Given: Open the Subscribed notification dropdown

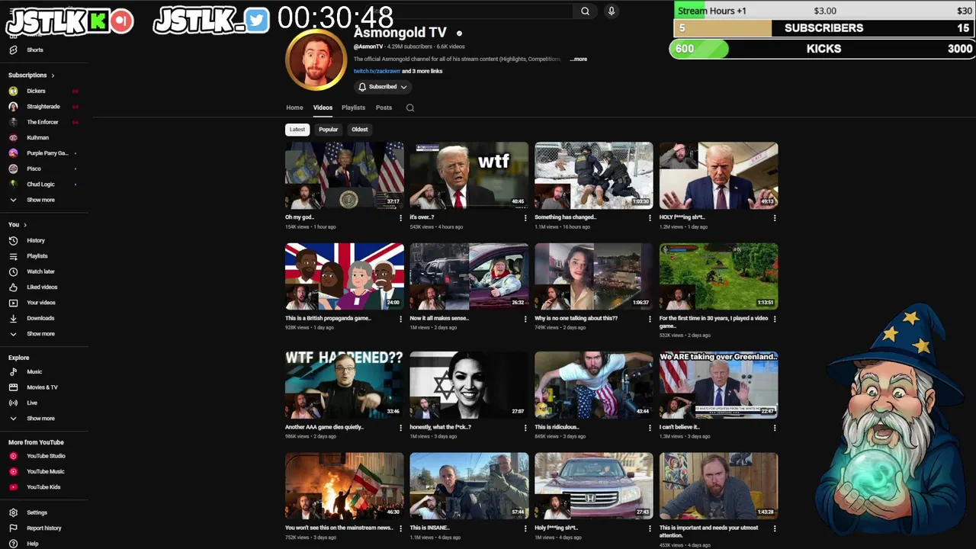Looking at the screenshot, I should pyautogui.click(x=382, y=87).
